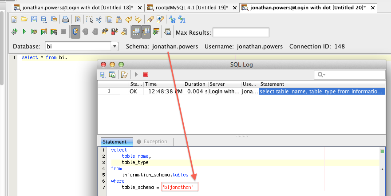Cut selection with scissors icon
This screenshot has width=391, height=196.
99,19
